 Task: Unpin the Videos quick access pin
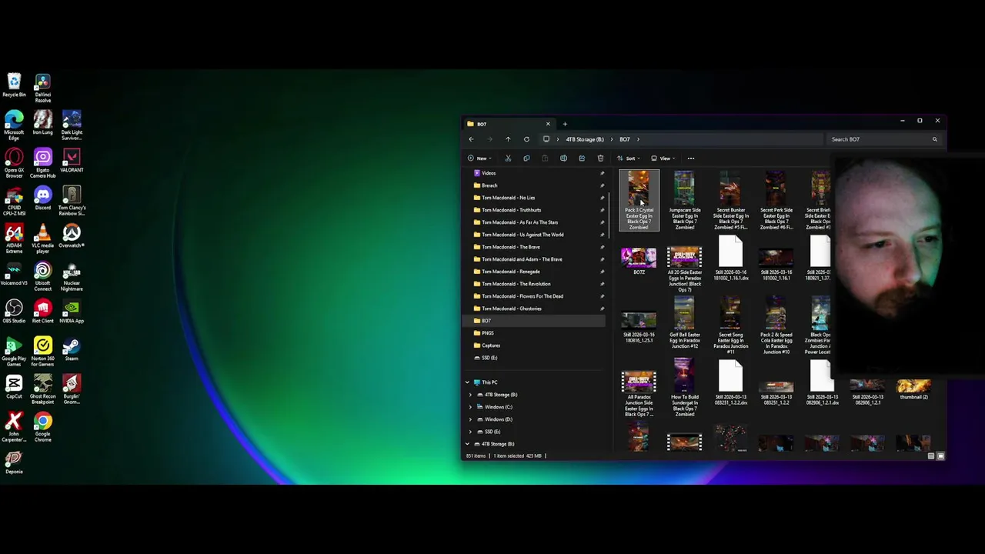pyautogui.click(x=602, y=173)
